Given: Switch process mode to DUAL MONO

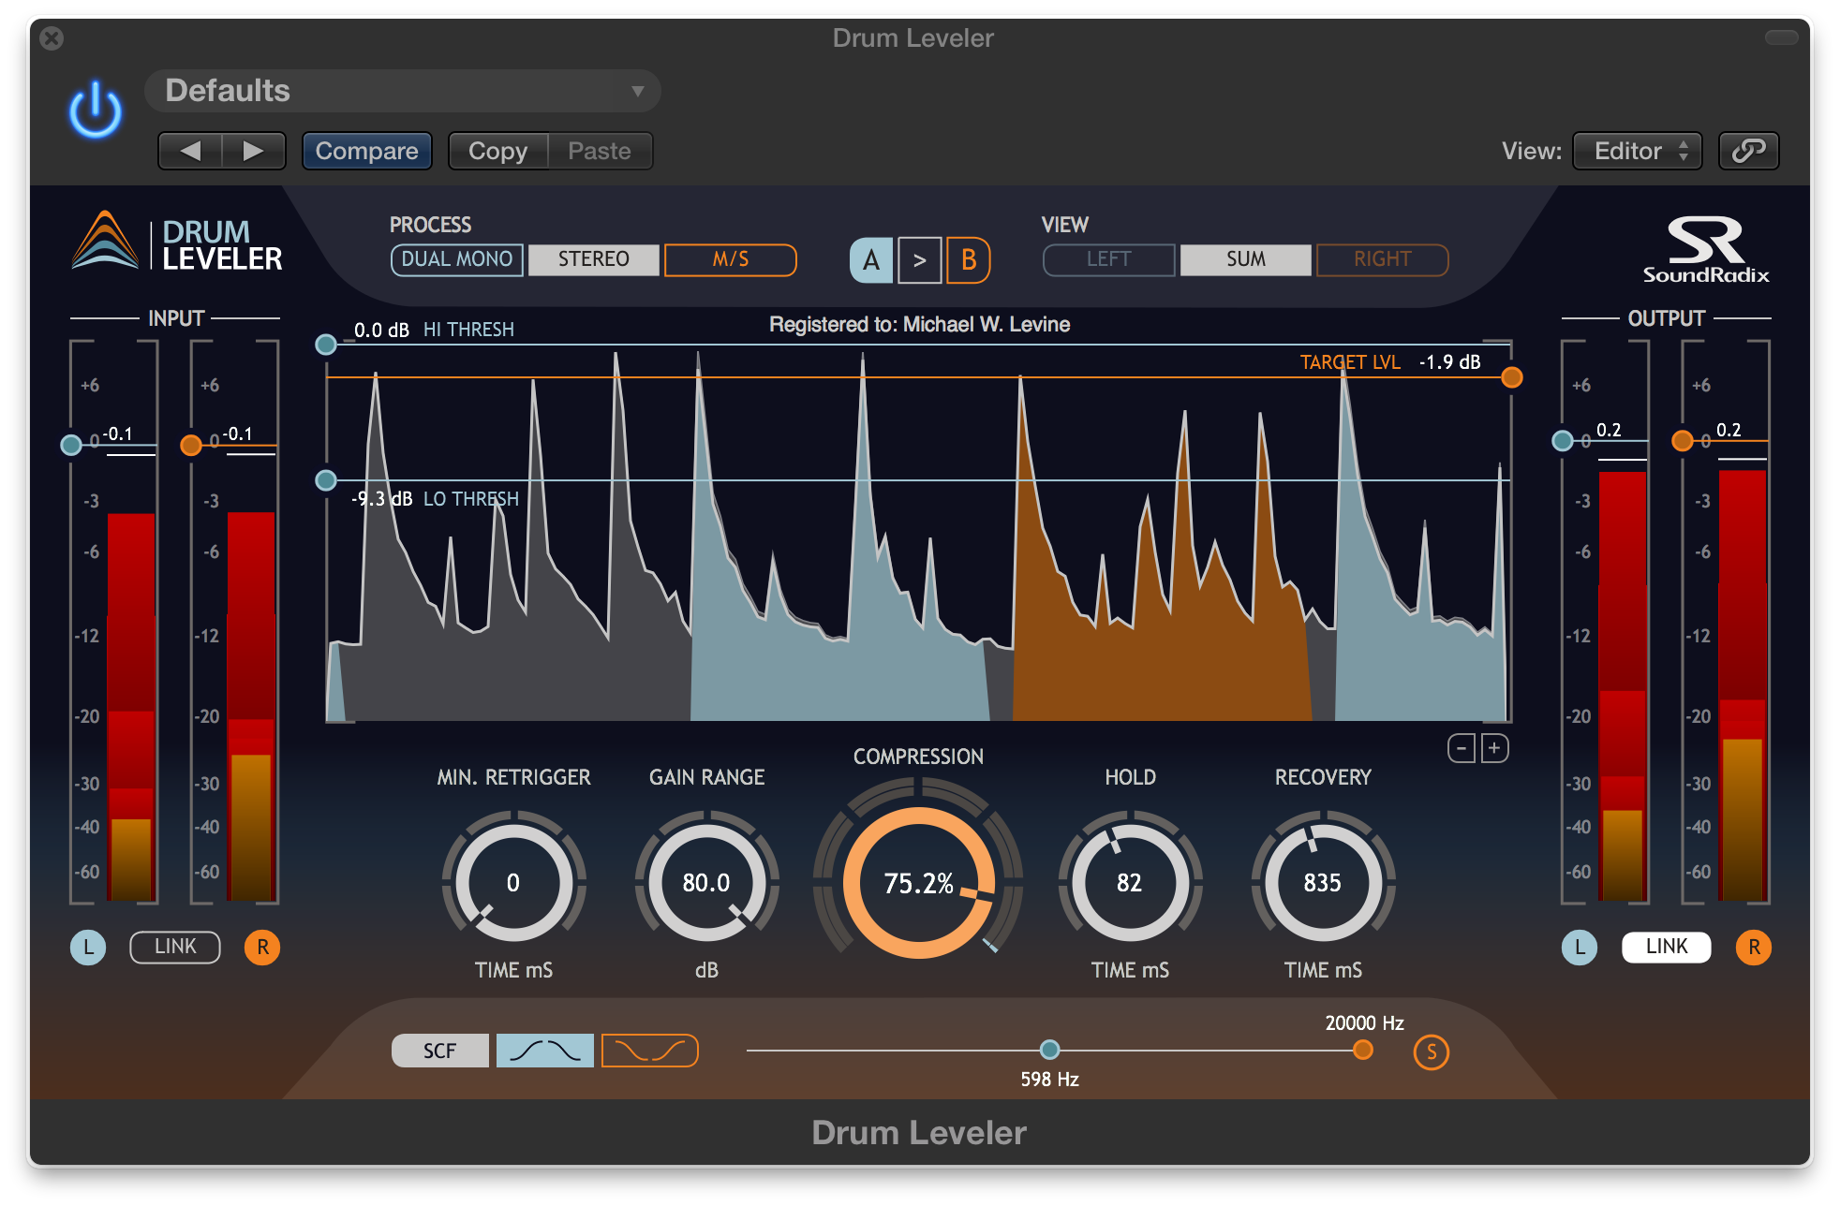Looking at the screenshot, I should pos(457,259).
